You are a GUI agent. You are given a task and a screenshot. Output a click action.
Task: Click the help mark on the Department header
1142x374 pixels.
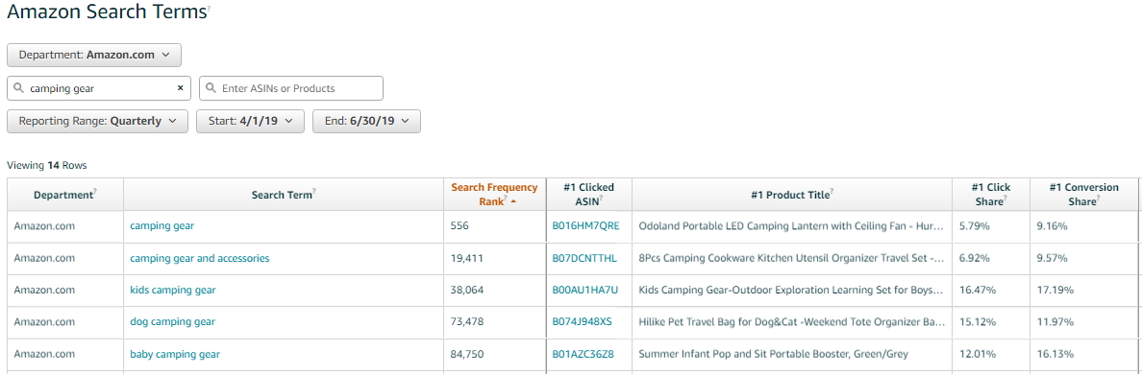pos(95,192)
